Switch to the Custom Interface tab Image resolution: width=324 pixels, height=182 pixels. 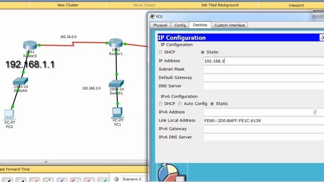229,25
